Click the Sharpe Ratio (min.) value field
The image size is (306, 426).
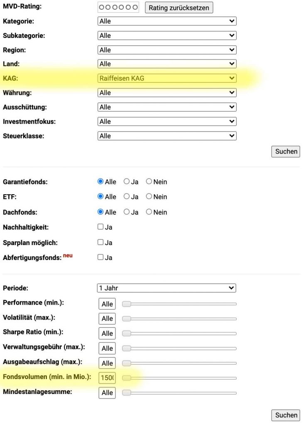(x=107, y=333)
